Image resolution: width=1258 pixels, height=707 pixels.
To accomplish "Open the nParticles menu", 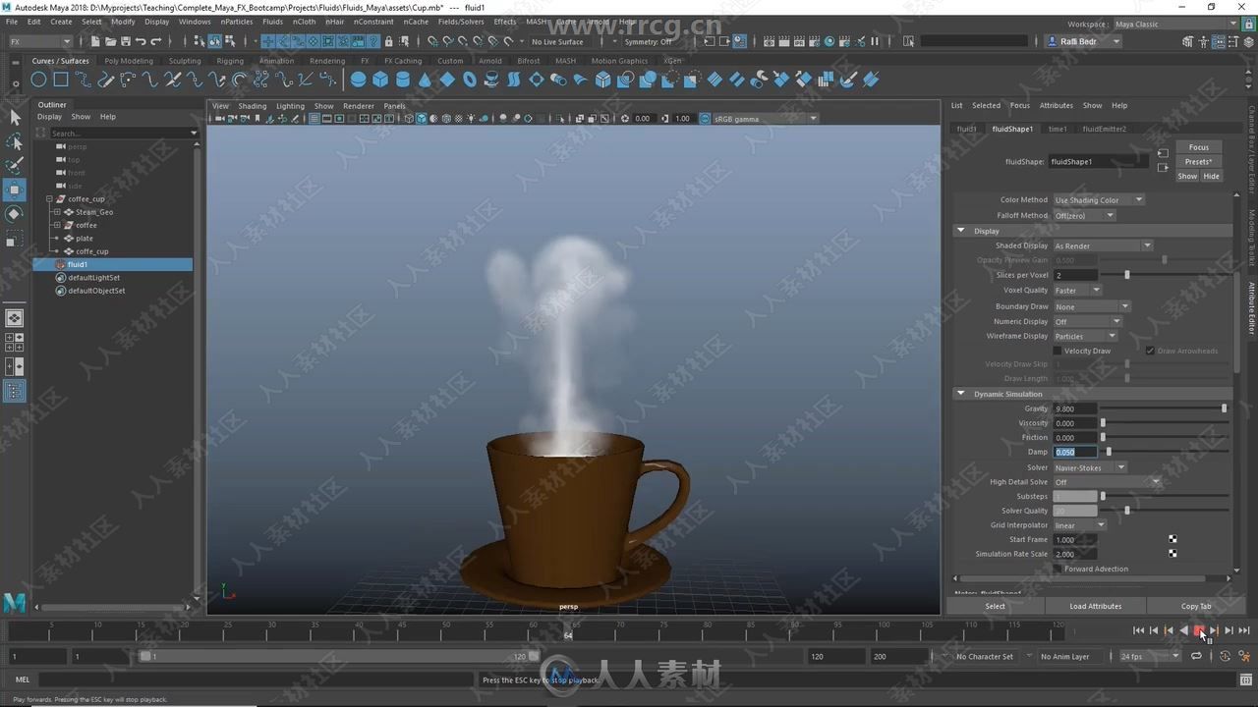I will point(236,22).
